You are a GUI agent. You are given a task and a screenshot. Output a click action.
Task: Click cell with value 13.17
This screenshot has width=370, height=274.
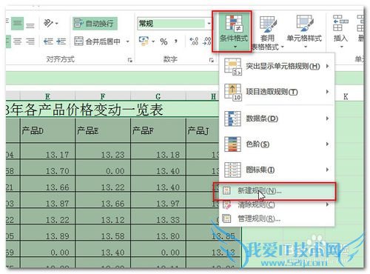pyautogui.click(x=47, y=152)
